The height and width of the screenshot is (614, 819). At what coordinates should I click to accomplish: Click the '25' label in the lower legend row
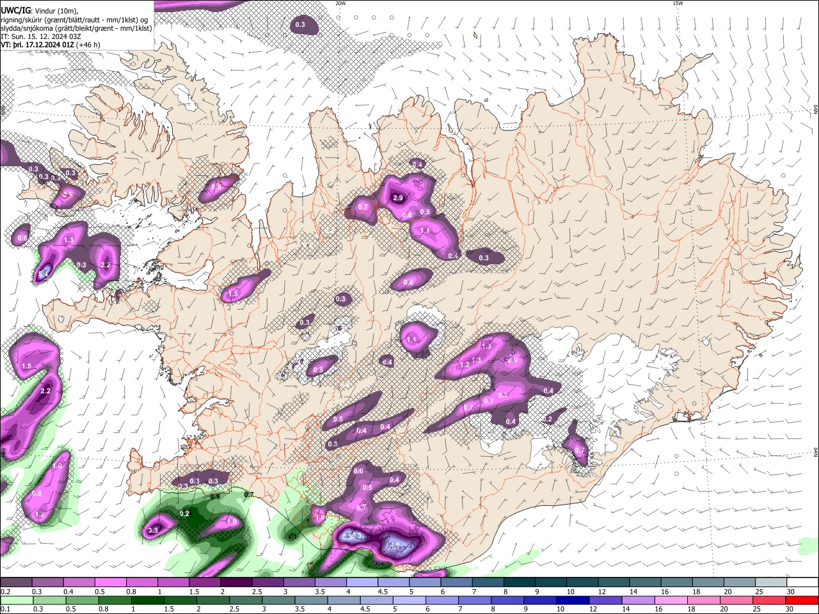pyautogui.click(x=756, y=609)
